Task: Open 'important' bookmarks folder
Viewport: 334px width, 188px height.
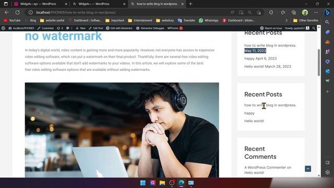Action: [x=115, y=20]
